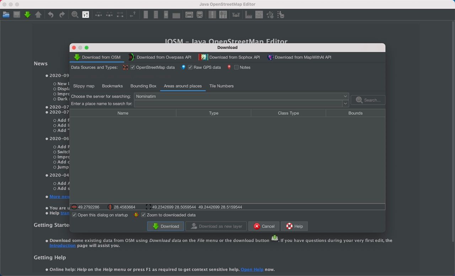Viewport: 455px width, 276px height.
Task: Click the OpenStreetMap data source icon
Action: click(x=125, y=67)
